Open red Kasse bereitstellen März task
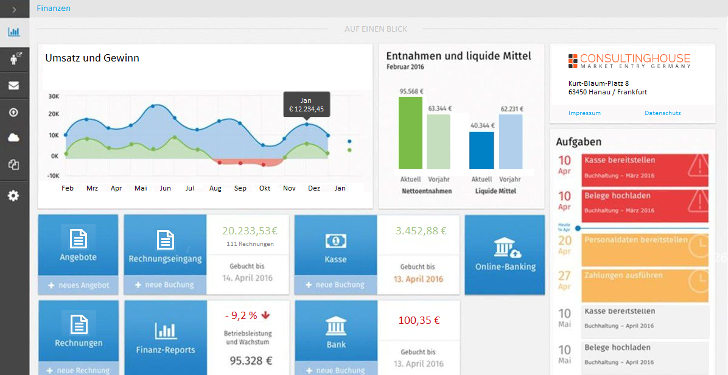 coord(645,169)
